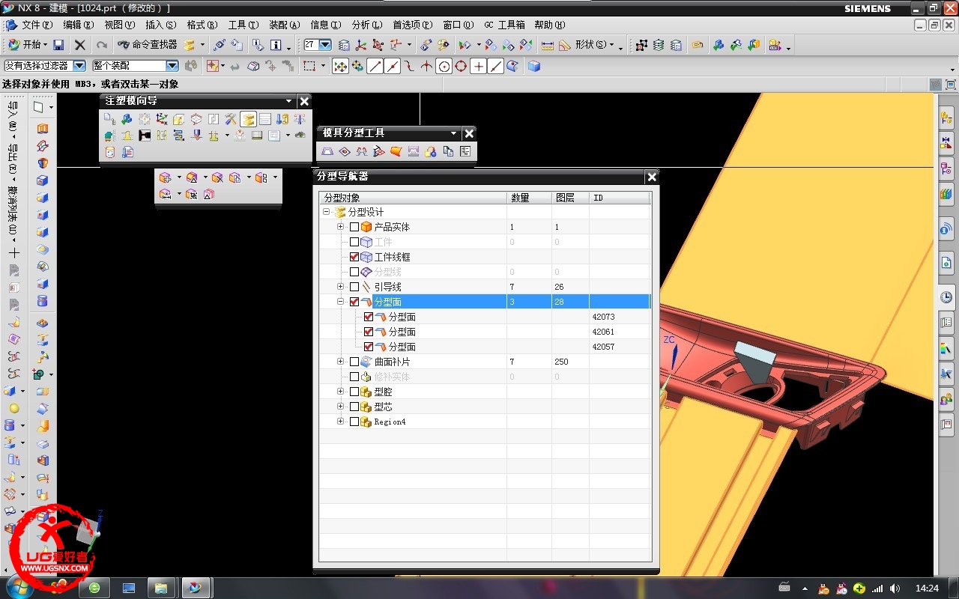Click the orange parting surface design icon
This screenshot has height=599, width=959.
pos(396,151)
